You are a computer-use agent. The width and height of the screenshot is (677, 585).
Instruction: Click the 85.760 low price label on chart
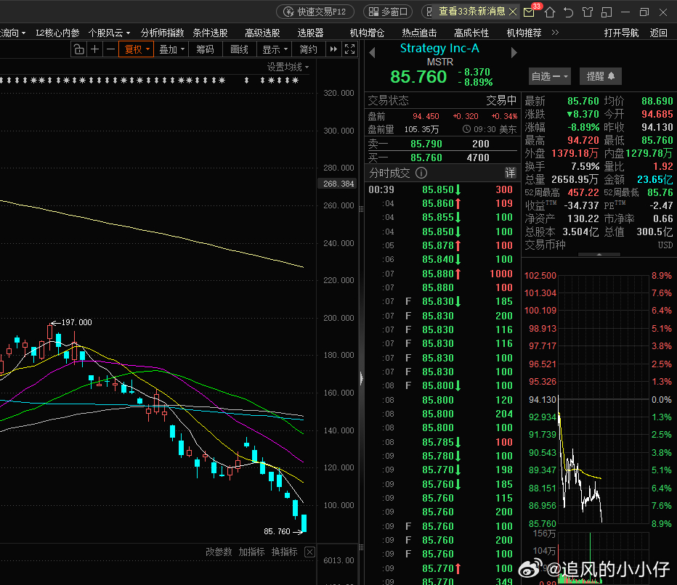coord(277,531)
